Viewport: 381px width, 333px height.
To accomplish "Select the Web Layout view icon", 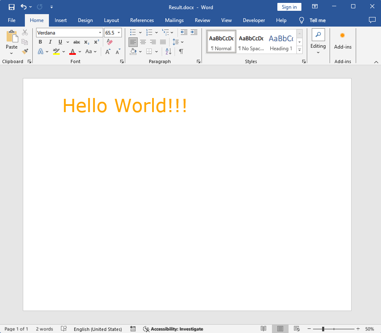I will 297,328.
